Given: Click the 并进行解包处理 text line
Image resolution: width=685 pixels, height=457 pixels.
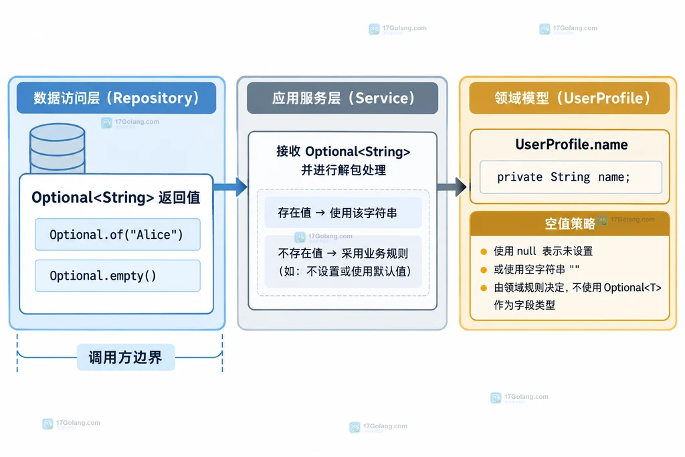Looking at the screenshot, I should (x=343, y=170).
